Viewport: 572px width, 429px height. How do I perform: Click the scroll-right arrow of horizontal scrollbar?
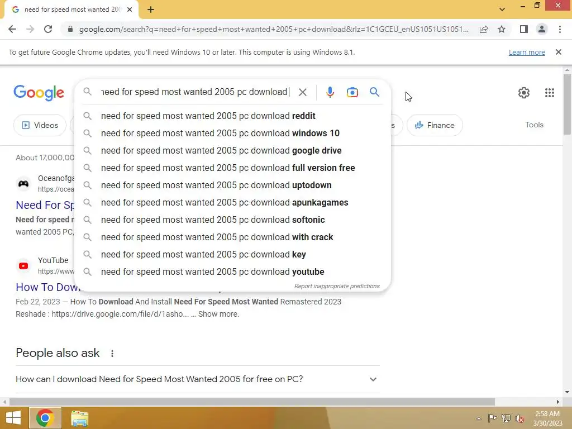pyautogui.click(x=558, y=402)
